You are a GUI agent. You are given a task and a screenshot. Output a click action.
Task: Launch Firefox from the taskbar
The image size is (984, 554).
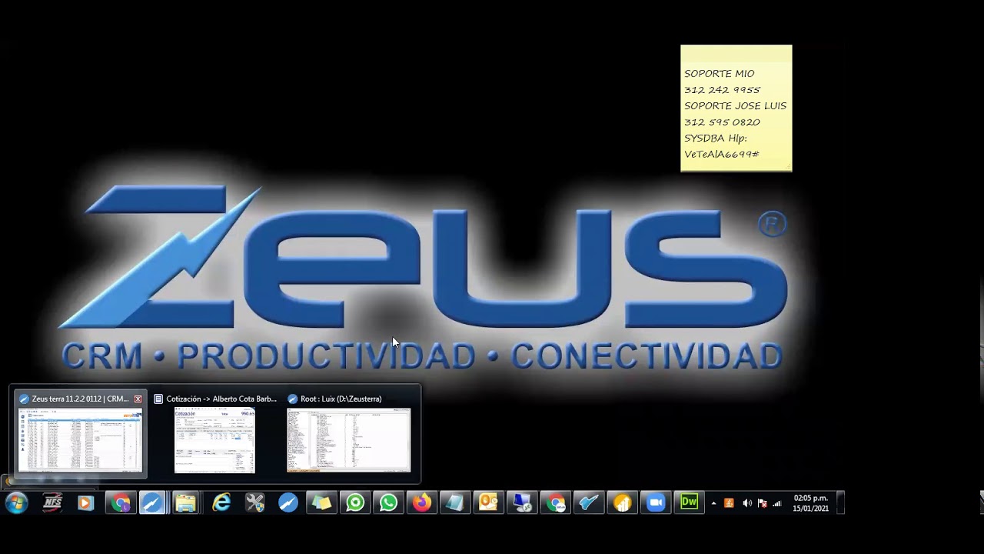point(422,503)
